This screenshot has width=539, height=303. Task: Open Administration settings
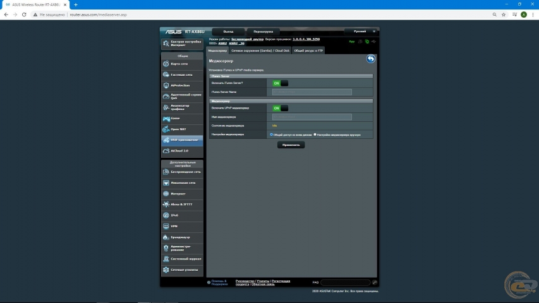point(182,248)
